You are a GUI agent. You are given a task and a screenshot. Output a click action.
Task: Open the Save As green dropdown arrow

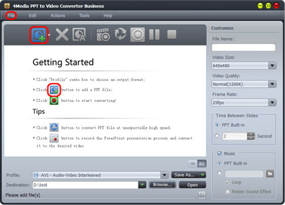tap(202, 175)
